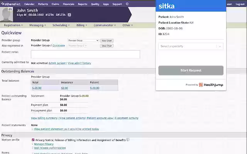Click View Chart for Provider Group 2
Screen dimensions: 247x154
click(x=107, y=46)
